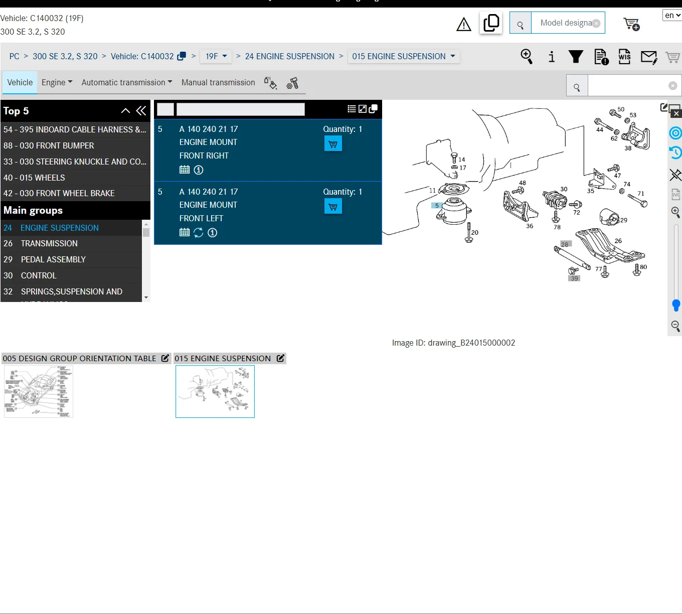Collapse sidebar with double left chevrons

141,111
